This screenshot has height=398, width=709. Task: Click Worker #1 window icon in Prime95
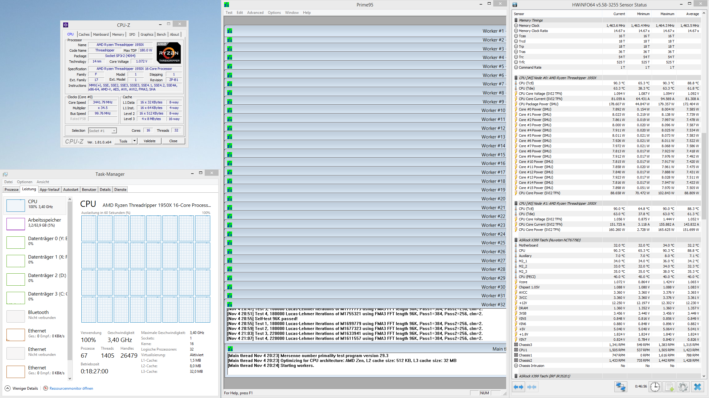pos(230,31)
